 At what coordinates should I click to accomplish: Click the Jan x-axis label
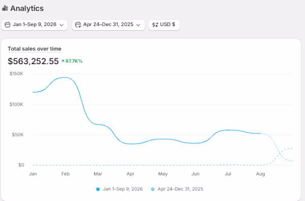(33, 174)
